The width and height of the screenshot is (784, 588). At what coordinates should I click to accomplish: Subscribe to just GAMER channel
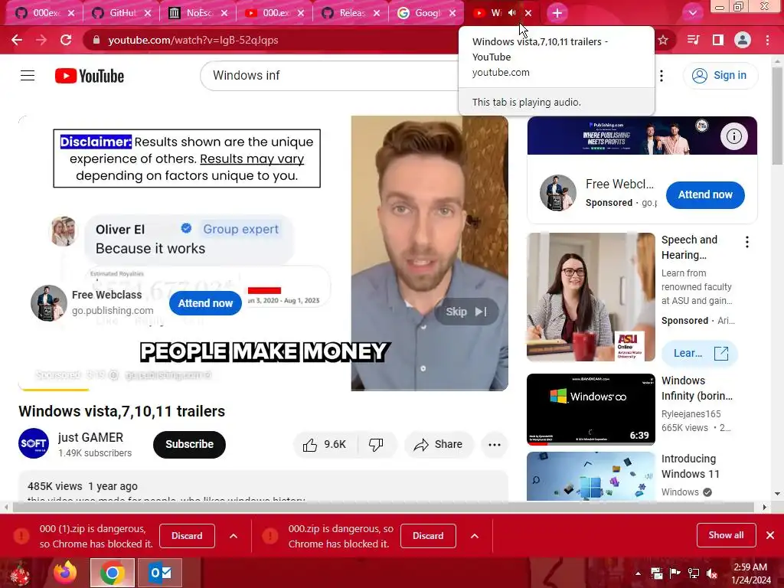[x=190, y=445]
